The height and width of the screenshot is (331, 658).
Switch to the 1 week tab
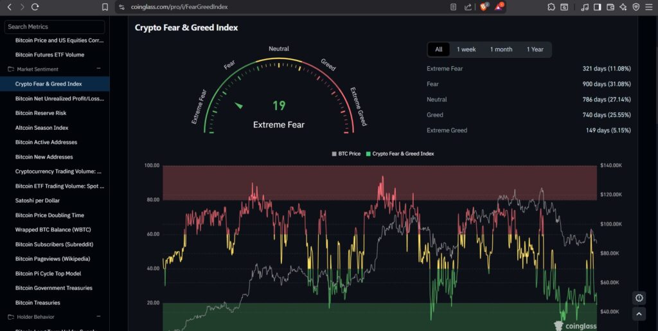click(466, 49)
